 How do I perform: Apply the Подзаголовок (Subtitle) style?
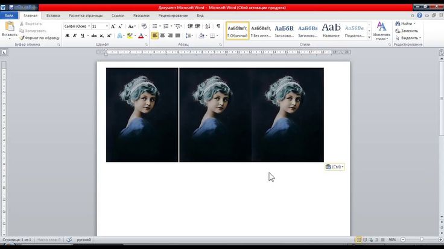coord(354,31)
